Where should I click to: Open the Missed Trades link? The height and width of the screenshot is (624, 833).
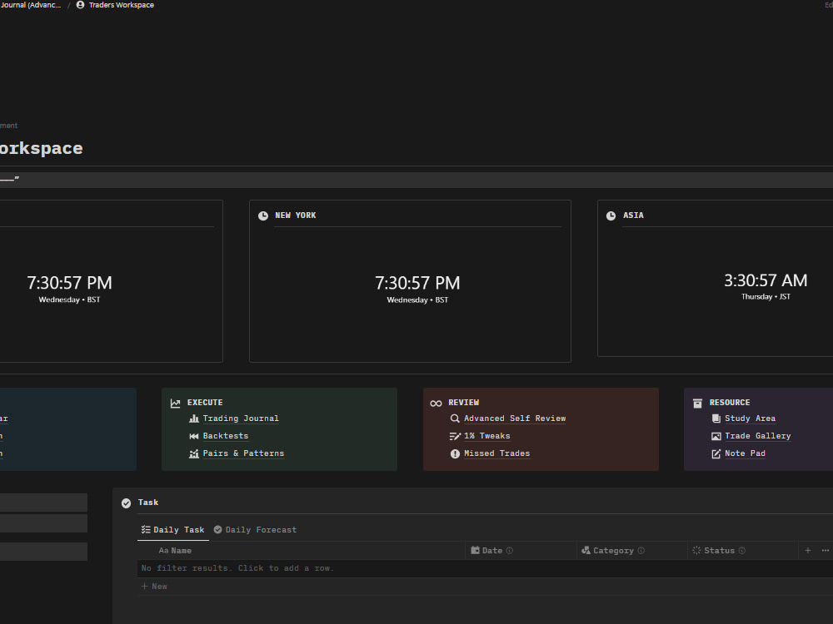(496, 453)
